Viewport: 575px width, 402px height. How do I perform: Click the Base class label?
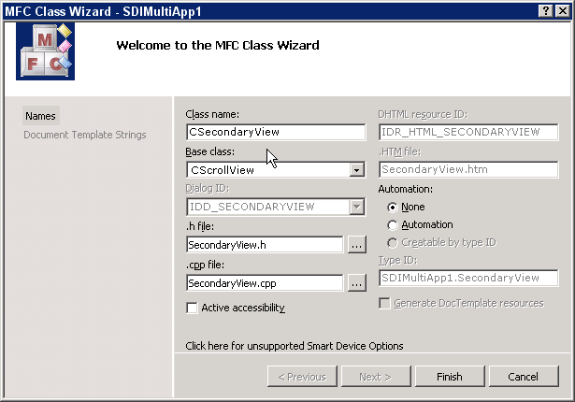click(209, 151)
